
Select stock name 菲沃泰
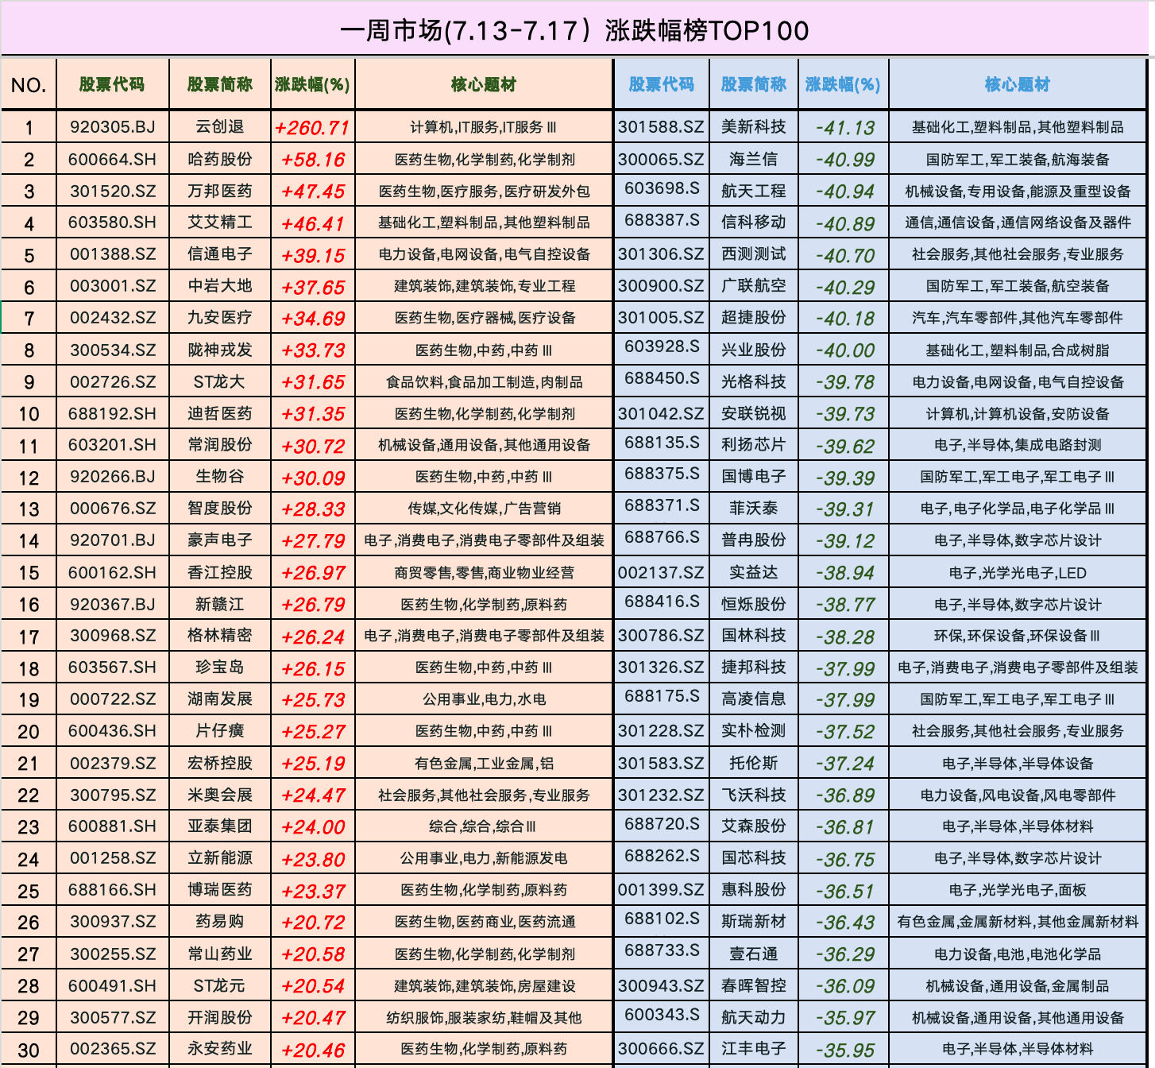pyautogui.click(x=754, y=509)
